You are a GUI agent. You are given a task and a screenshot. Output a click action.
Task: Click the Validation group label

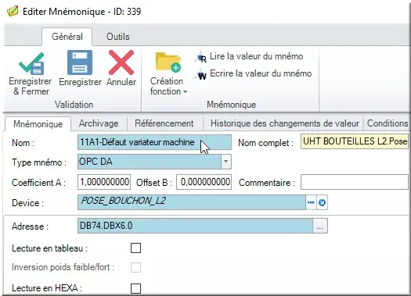(x=74, y=105)
